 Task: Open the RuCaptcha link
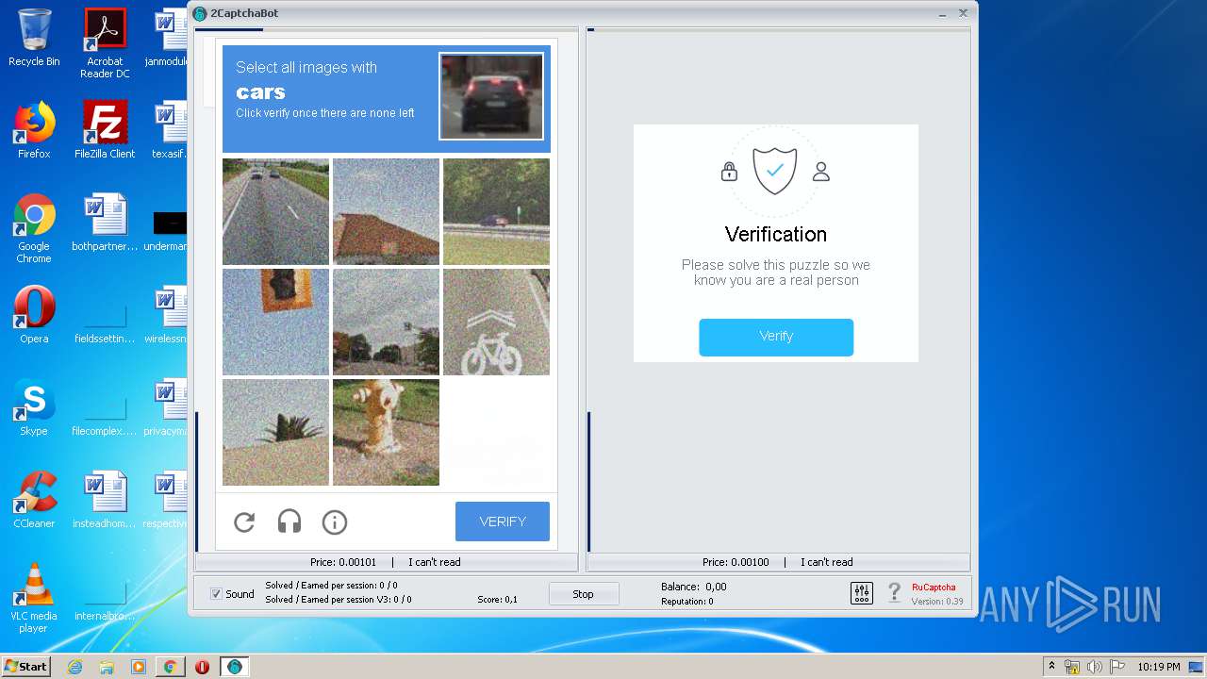[934, 587]
